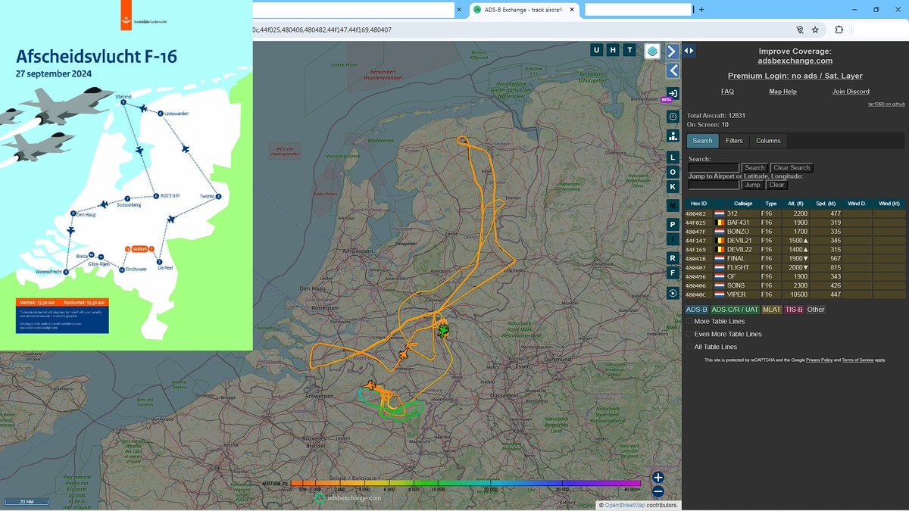Toggle the F map option button

click(x=673, y=273)
